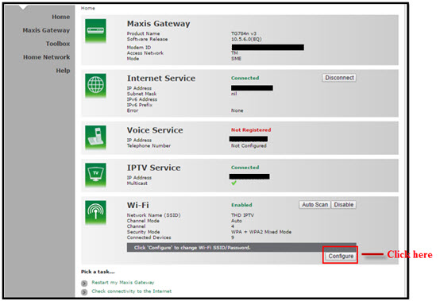Disconnect the Internet Service
Screen dimensions: 440x301
339,78
